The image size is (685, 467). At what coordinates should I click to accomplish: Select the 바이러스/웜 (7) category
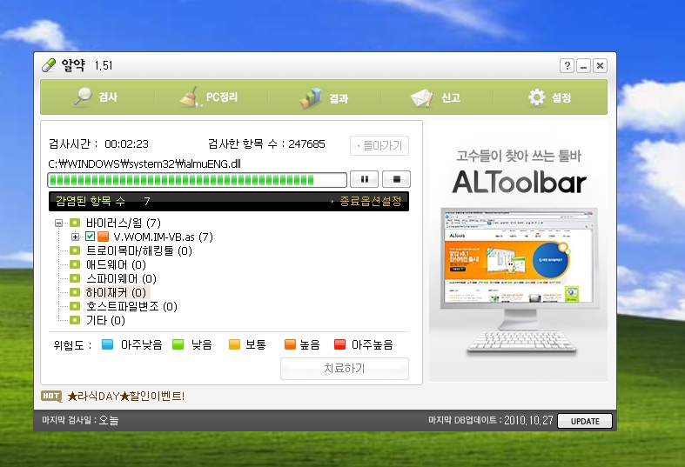pyautogui.click(x=124, y=223)
